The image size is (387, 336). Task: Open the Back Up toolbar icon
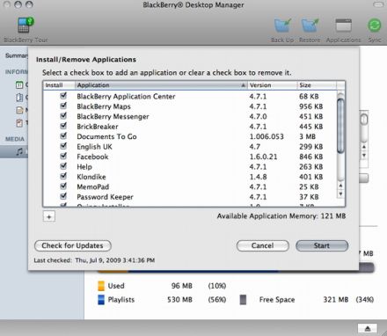[282, 26]
